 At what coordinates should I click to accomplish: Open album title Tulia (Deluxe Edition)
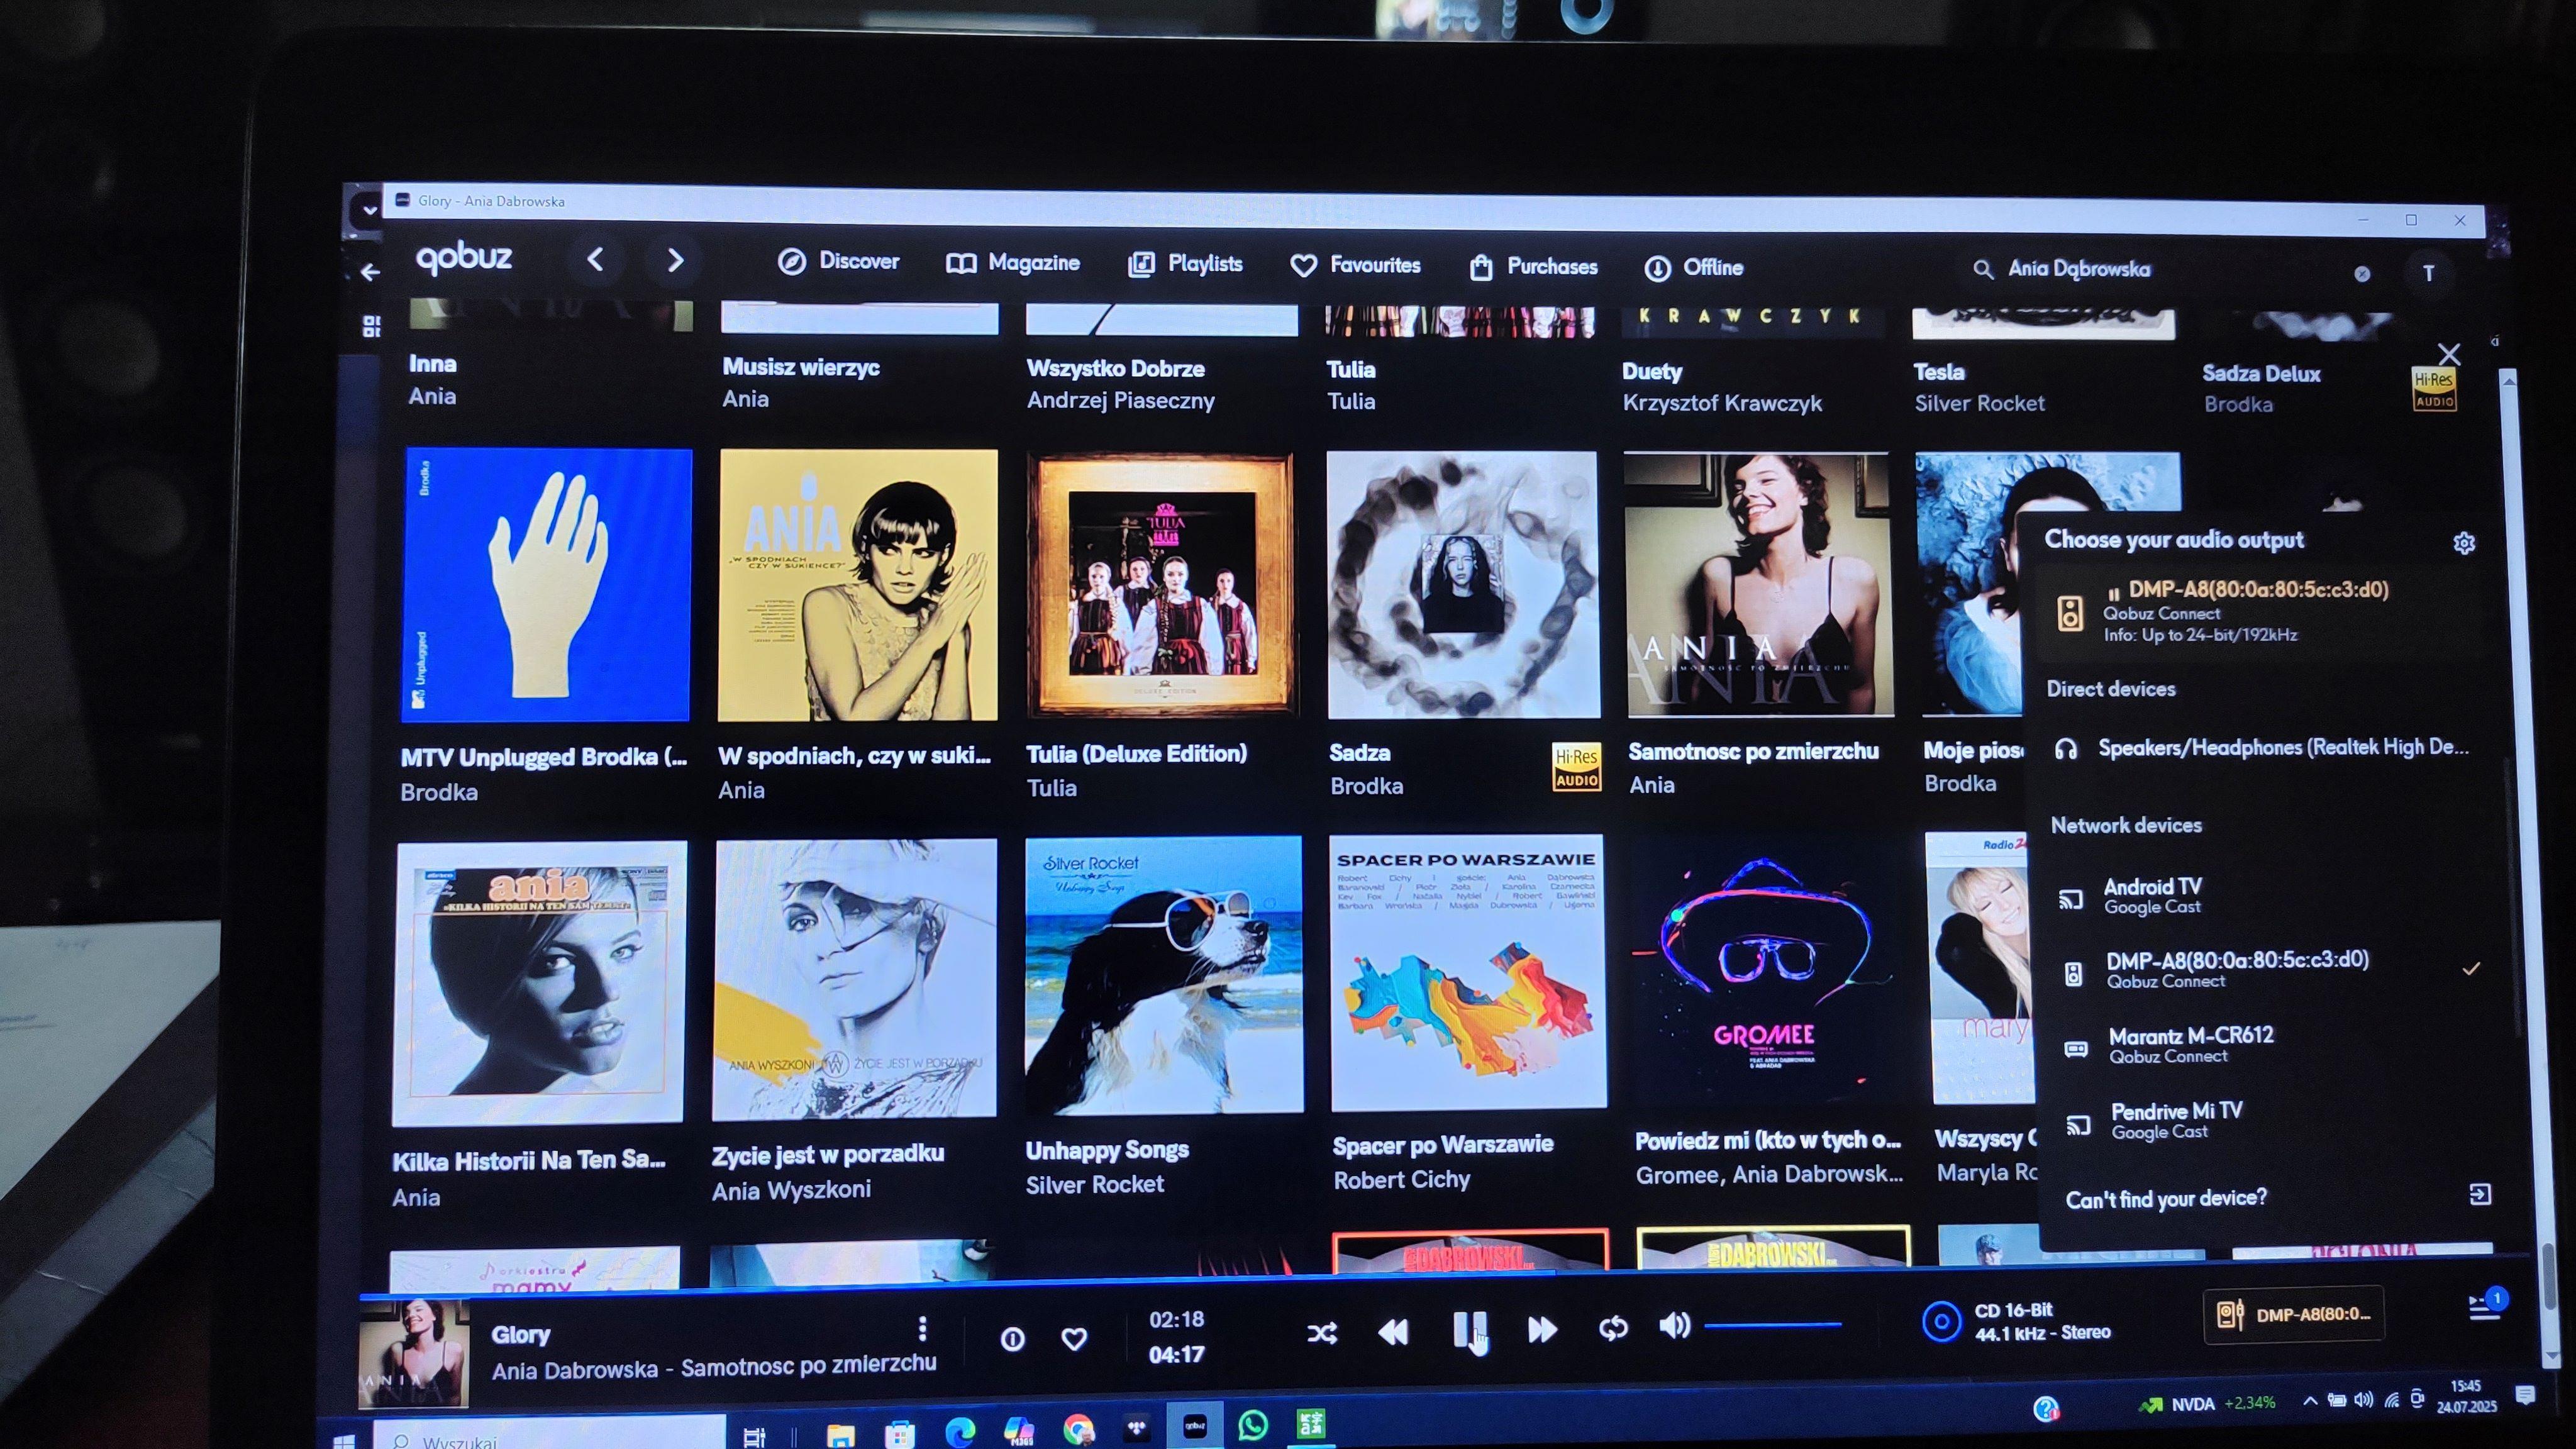[x=1136, y=754]
